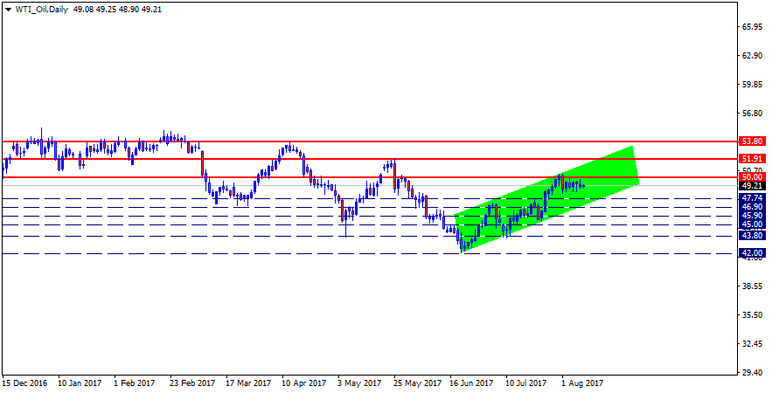
Task: Select the 10 Apr 2017 date label
Action: pos(304,383)
